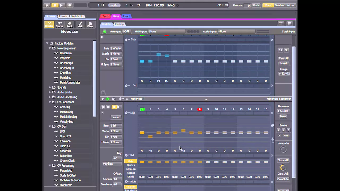This screenshot has width=340, height=191.
Task: Click record in the MonoNote-1 sequencer
Action: point(108,107)
